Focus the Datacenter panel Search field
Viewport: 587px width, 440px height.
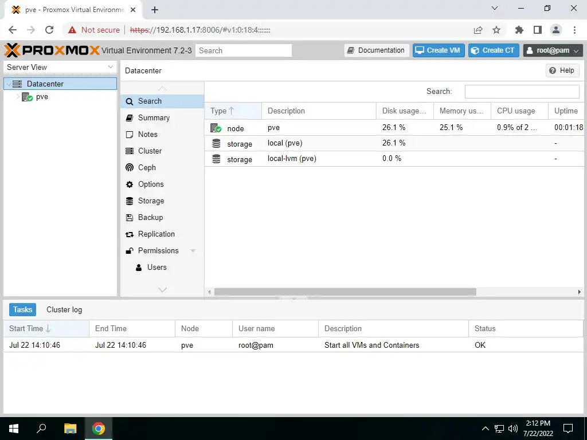coord(522,92)
